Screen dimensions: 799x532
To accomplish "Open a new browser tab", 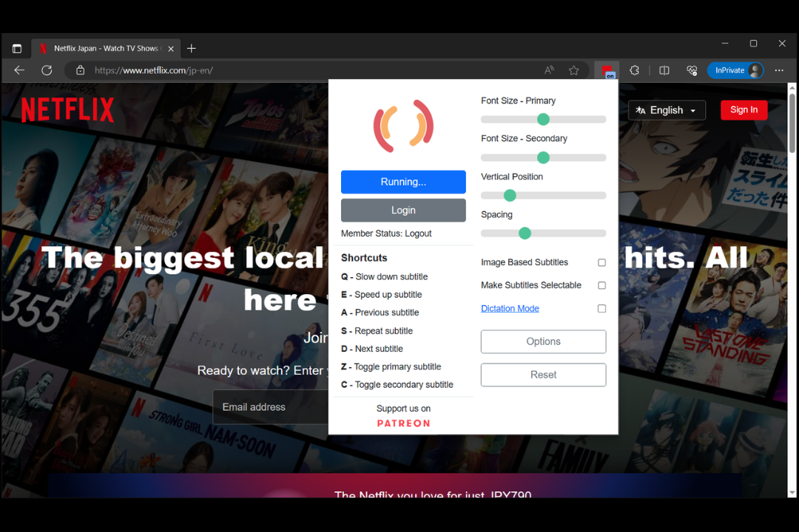I will click(192, 48).
